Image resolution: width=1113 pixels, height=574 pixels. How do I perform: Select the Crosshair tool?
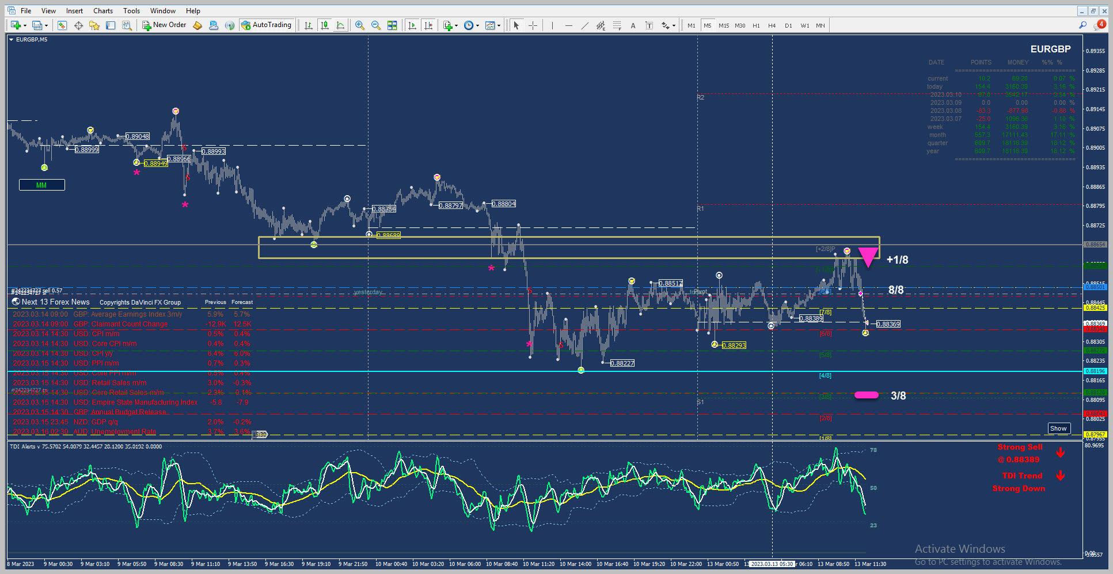click(x=533, y=25)
